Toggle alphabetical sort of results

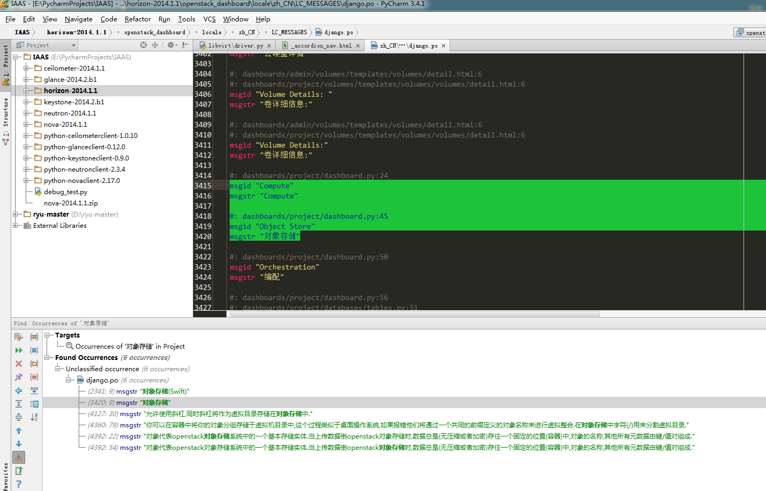pos(34,417)
